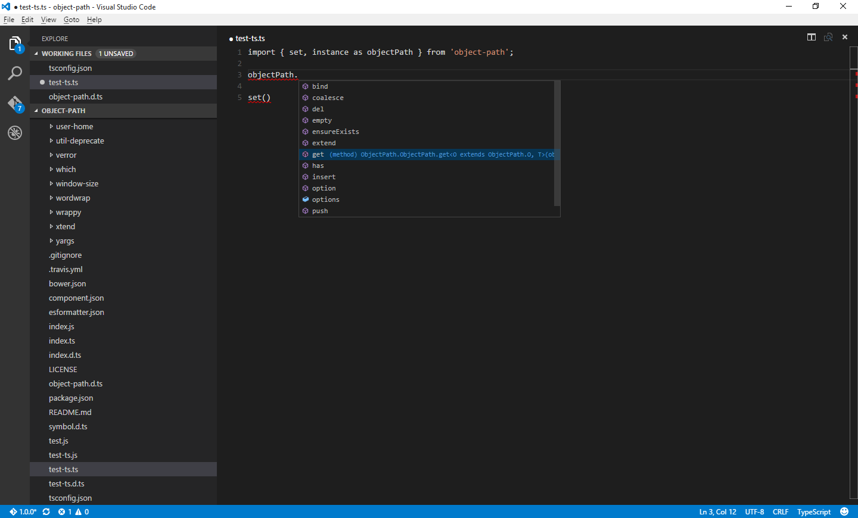Open README.md in explorer
This screenshot has height=518, width=858.
coord(123,412)
